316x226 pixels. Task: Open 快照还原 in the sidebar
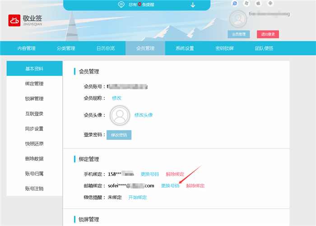[x=34, y=144]
